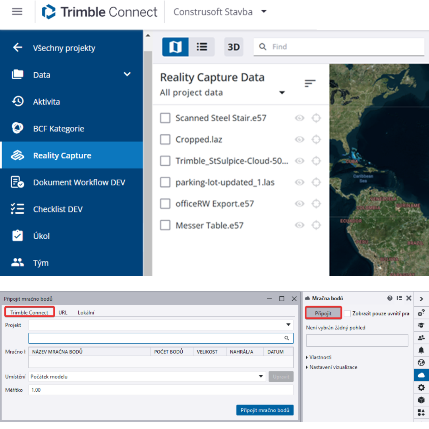
Task: Click the Úkol clipboard icon
Action: click(17, 236)
